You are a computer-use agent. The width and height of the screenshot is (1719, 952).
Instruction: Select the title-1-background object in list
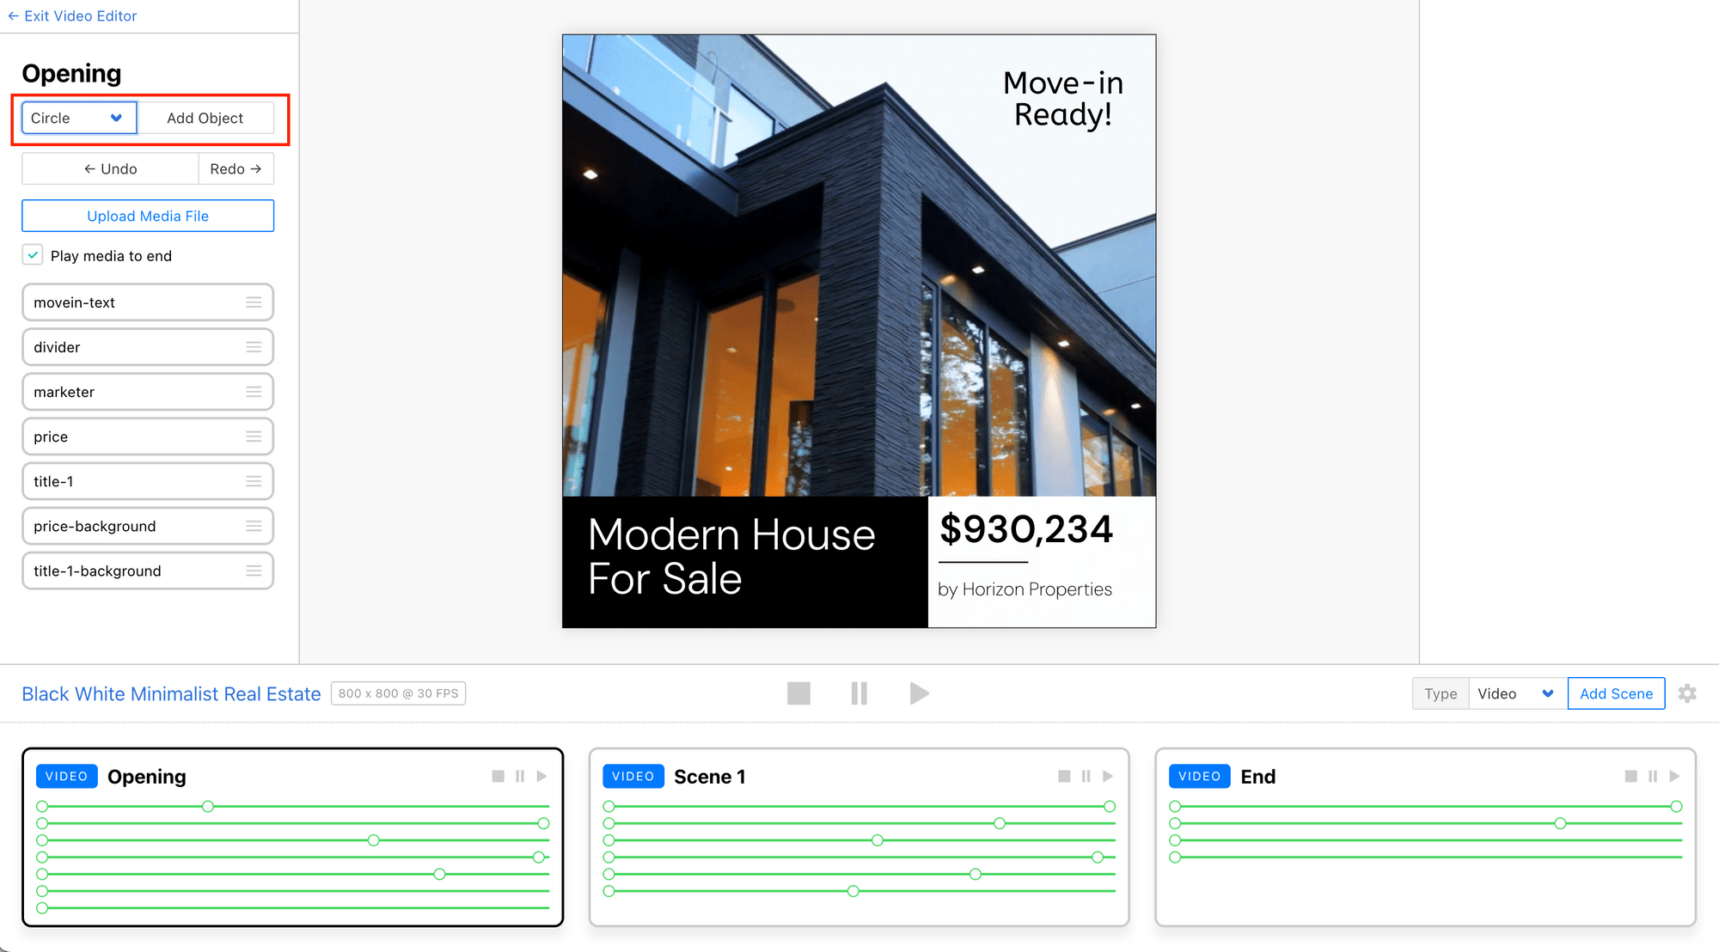coord(148,571)
